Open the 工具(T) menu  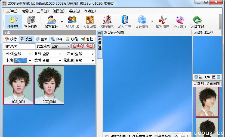(x=43, y=11)
